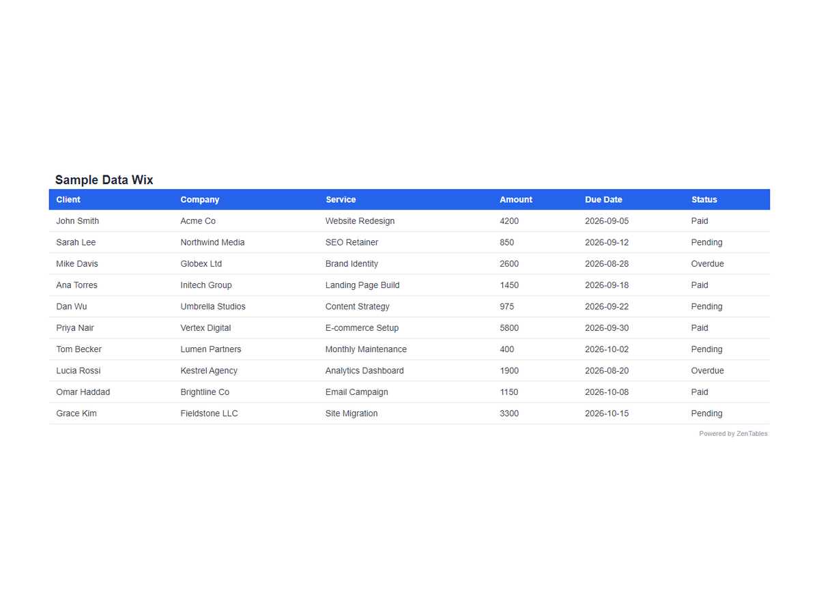Screen dimensions: 819x614
Task: Click the Lumen Partners company cell
Action: pyautogui.click(x=211, y=349)
